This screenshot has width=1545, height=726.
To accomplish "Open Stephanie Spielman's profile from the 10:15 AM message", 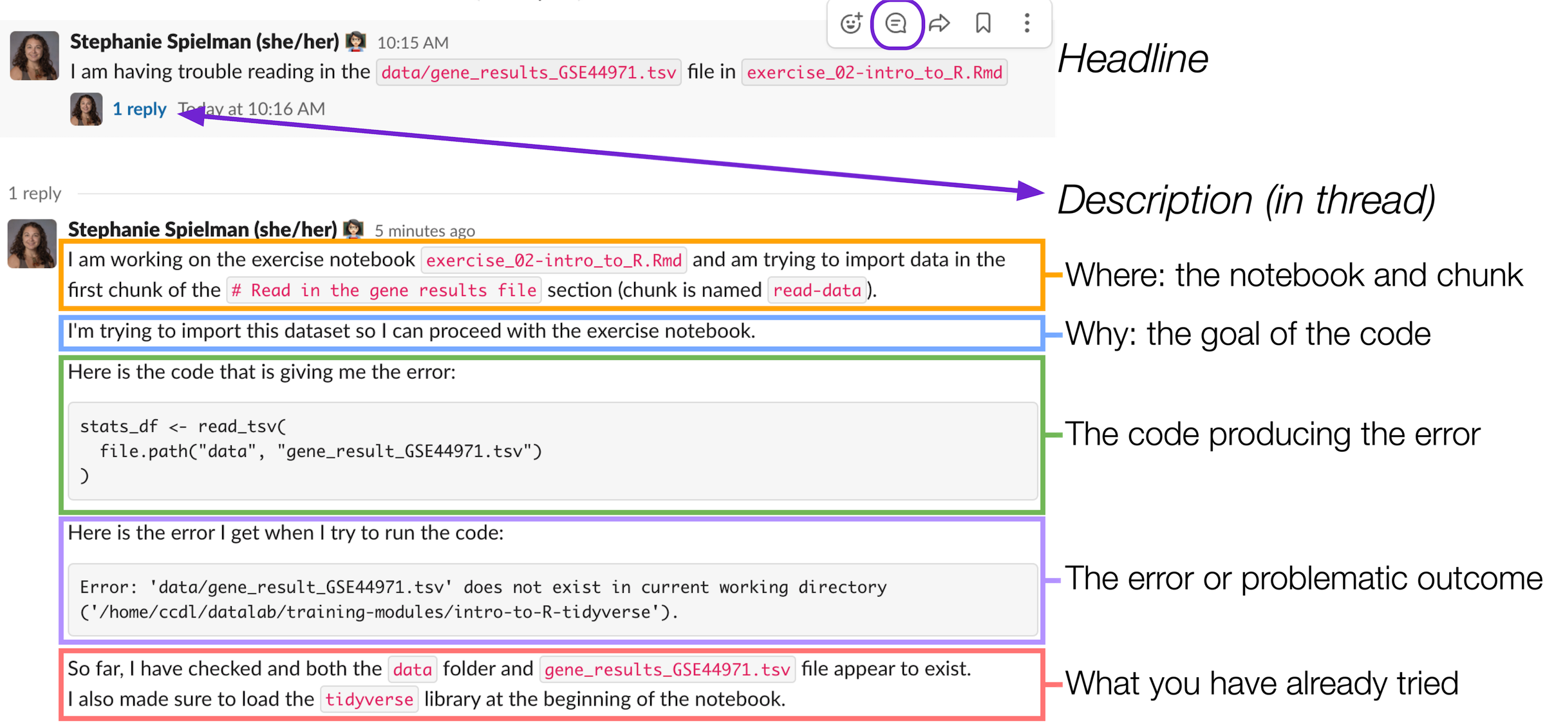I will click(204, 41).
